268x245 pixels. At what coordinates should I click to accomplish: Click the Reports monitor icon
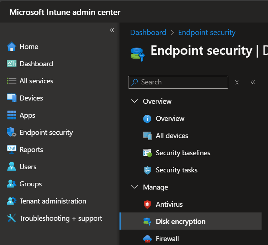(x=11, y=150)
